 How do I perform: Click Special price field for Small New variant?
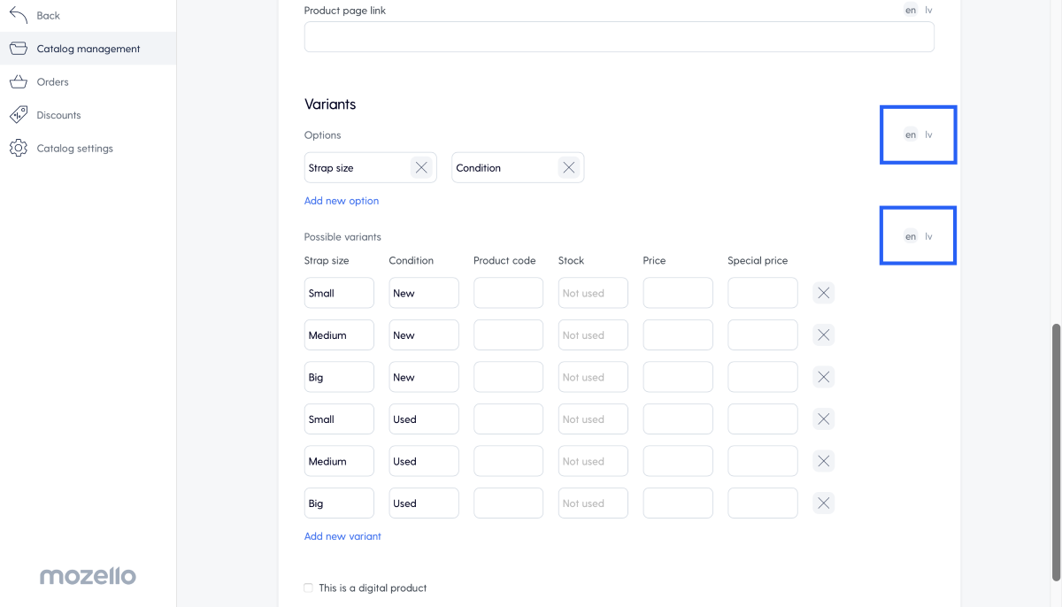pyautogui.click(x=763, y=293)
